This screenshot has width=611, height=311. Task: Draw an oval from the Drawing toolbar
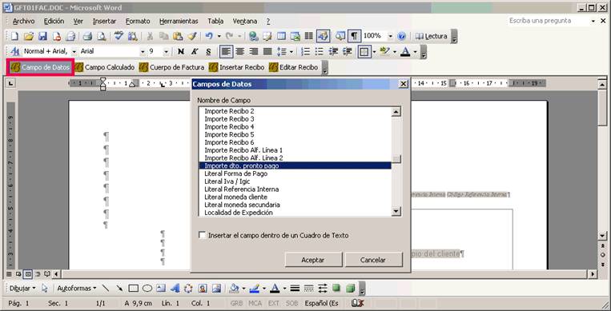tap(147, 289)
